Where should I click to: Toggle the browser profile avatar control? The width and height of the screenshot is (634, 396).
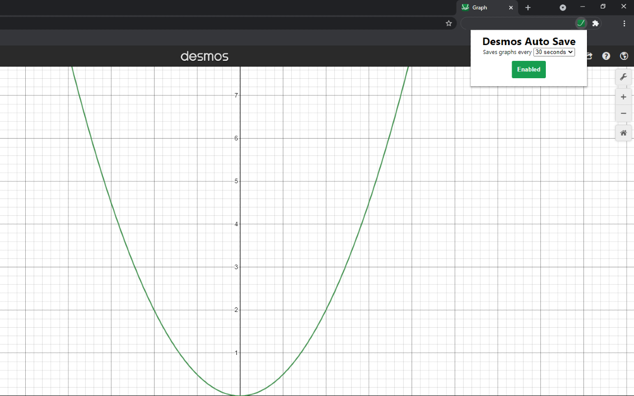(x=562, y=7)
